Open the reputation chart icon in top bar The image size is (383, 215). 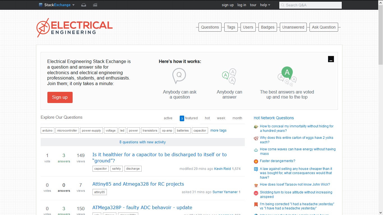95,5
